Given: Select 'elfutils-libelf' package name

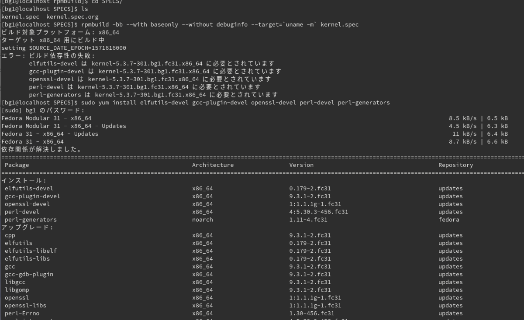Looking at the screenshot, I should pyautogui.click(x=31, y=251).
